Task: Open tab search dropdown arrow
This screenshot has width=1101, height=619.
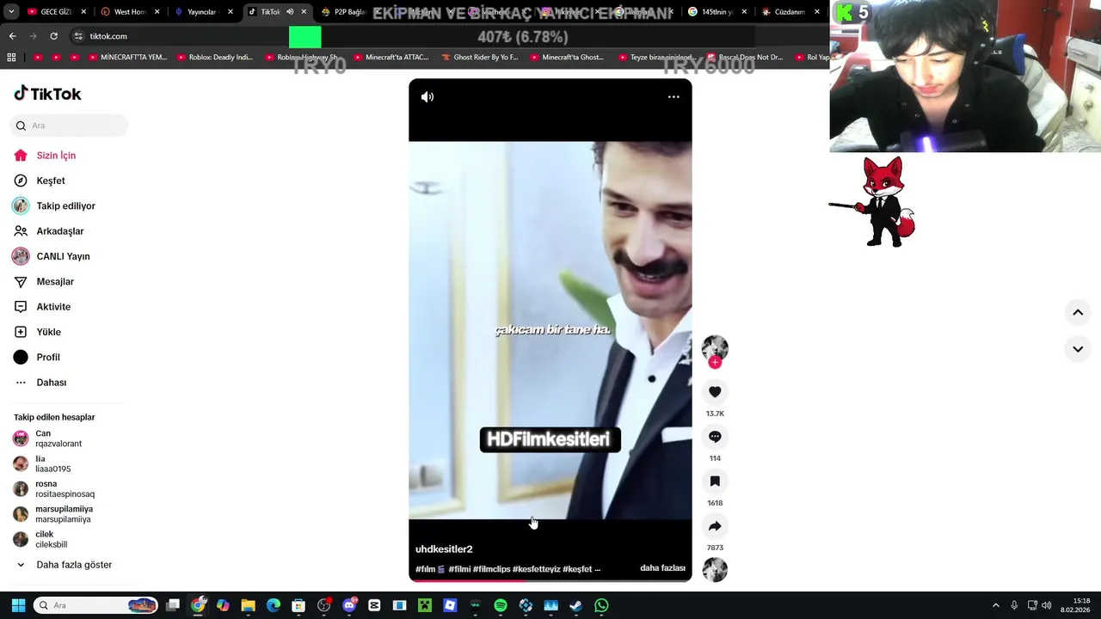Action: point(11,12)
